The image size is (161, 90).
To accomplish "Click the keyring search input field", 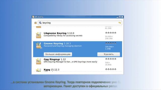I will [80, 23].
